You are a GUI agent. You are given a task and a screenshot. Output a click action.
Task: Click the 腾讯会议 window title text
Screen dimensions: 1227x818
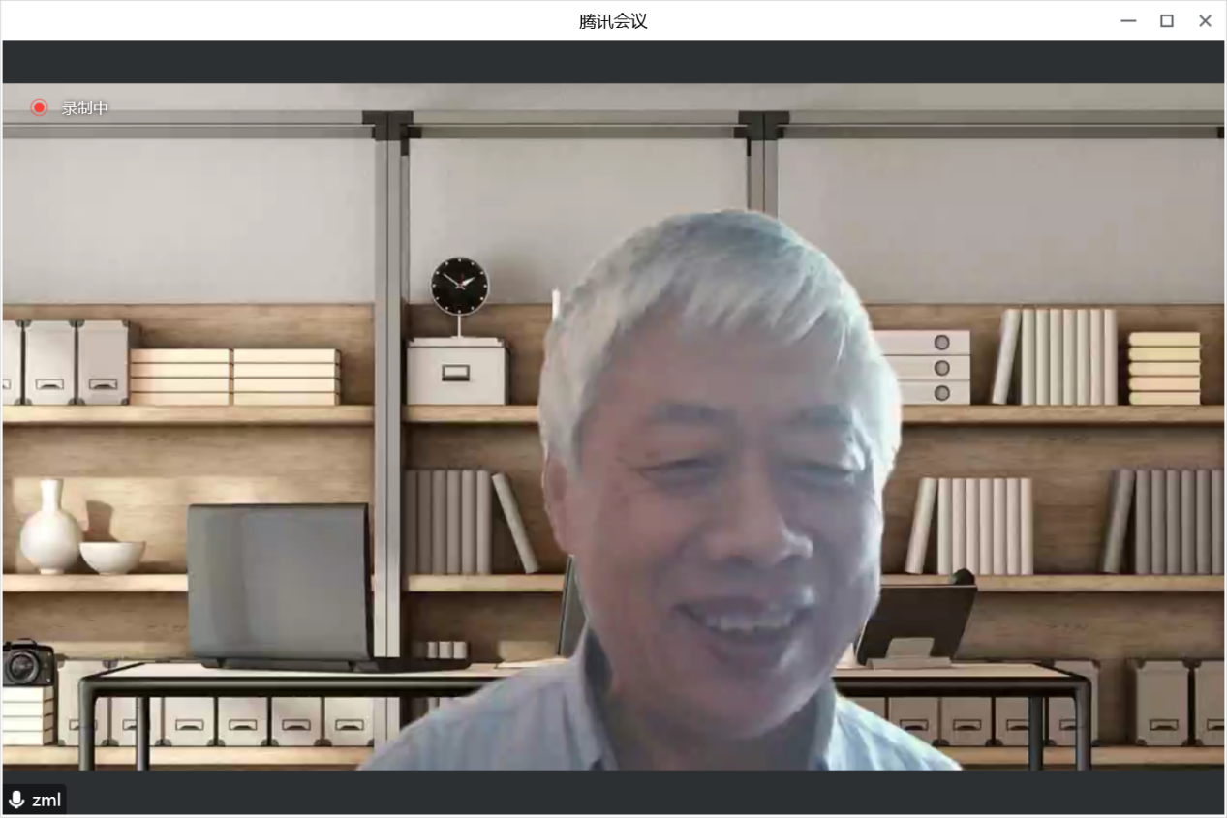tap(613, 21)
